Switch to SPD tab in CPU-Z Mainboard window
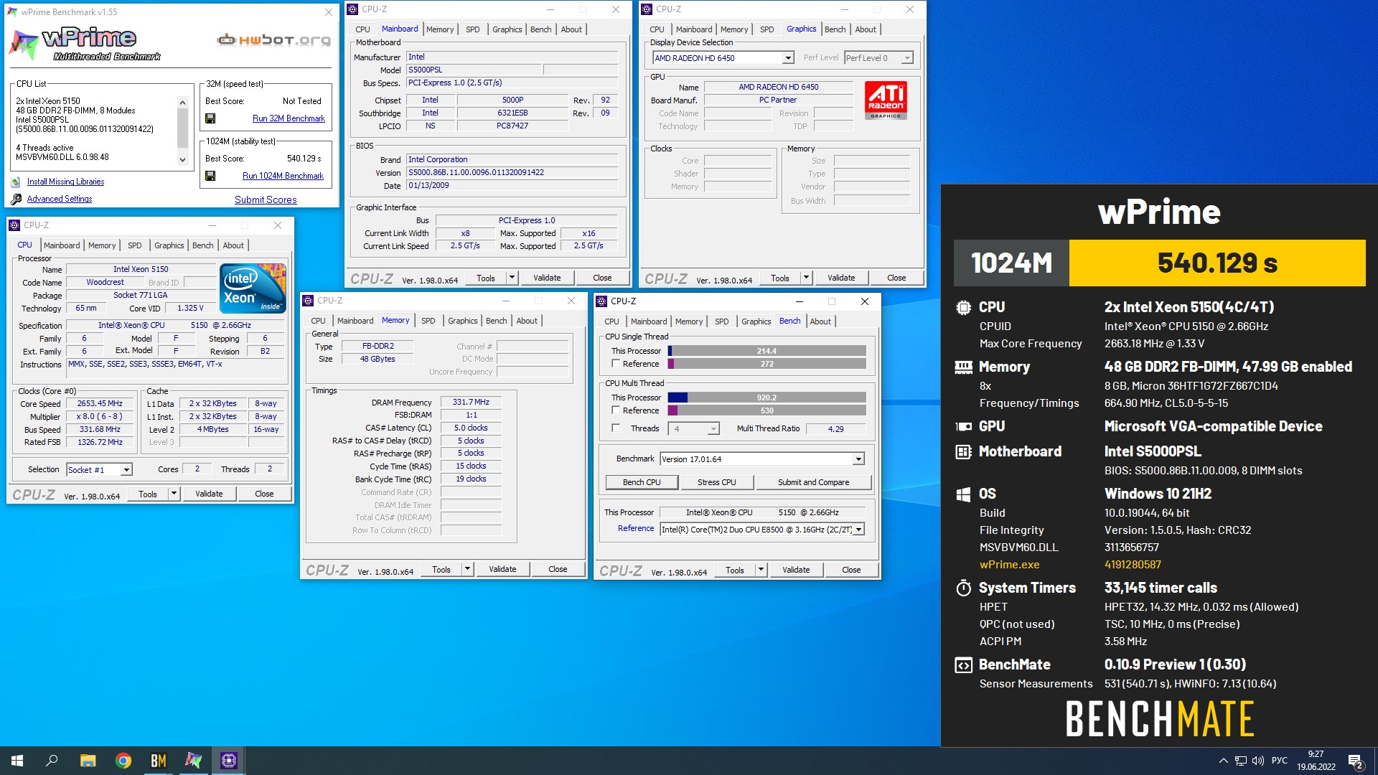Image resolution: width=1378 pixels, height=775 pixels. point(472,29)
